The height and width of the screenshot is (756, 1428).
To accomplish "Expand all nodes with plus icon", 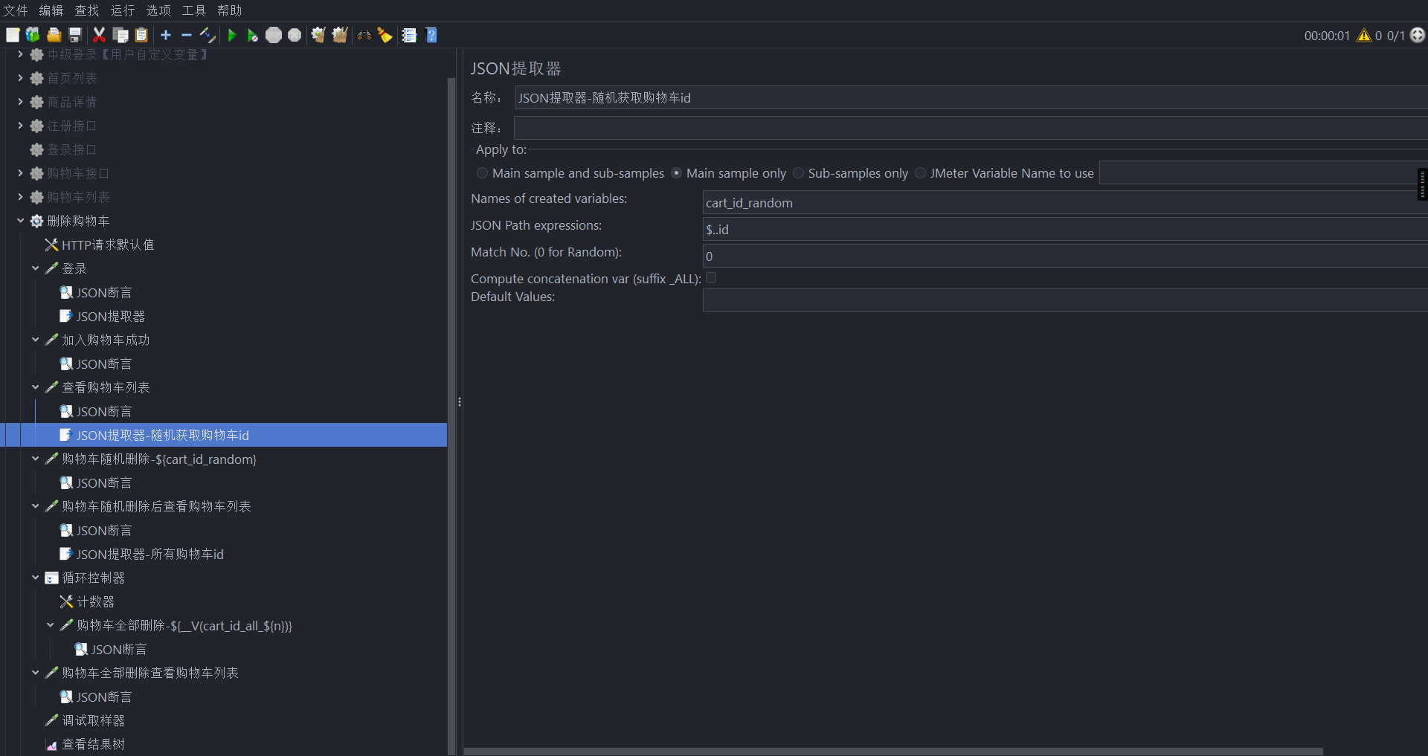I will pyautogui.click(x=166, y=35).
